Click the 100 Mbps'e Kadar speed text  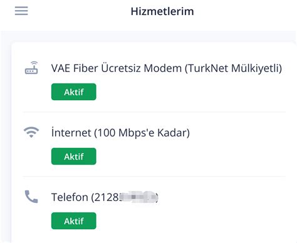pos(142,133)
